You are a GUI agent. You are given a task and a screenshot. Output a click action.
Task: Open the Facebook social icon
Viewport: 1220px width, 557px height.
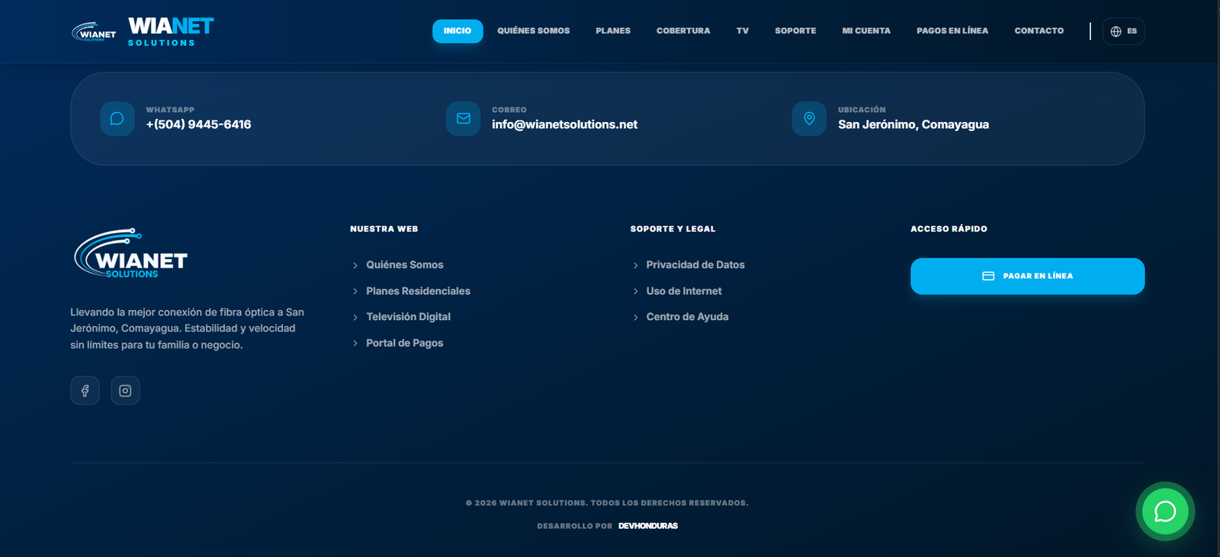85,391
